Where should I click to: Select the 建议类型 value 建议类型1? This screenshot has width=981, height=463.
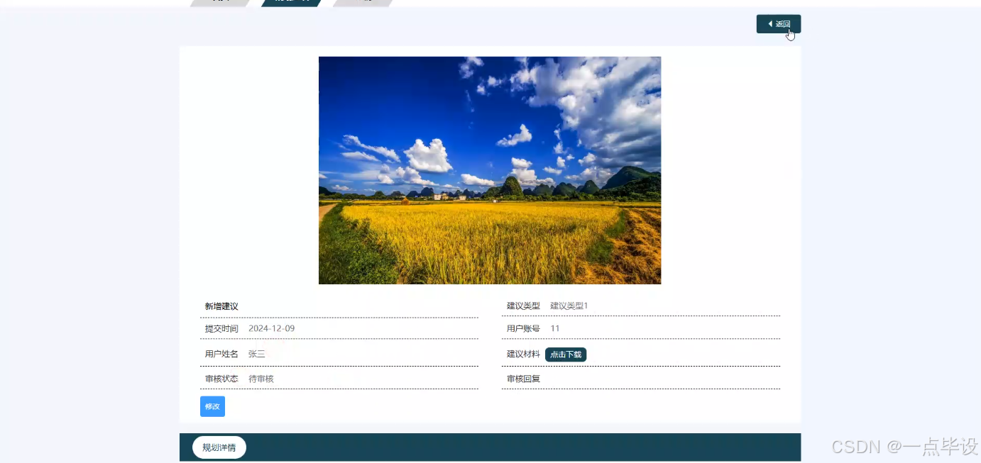coord(569,306)
